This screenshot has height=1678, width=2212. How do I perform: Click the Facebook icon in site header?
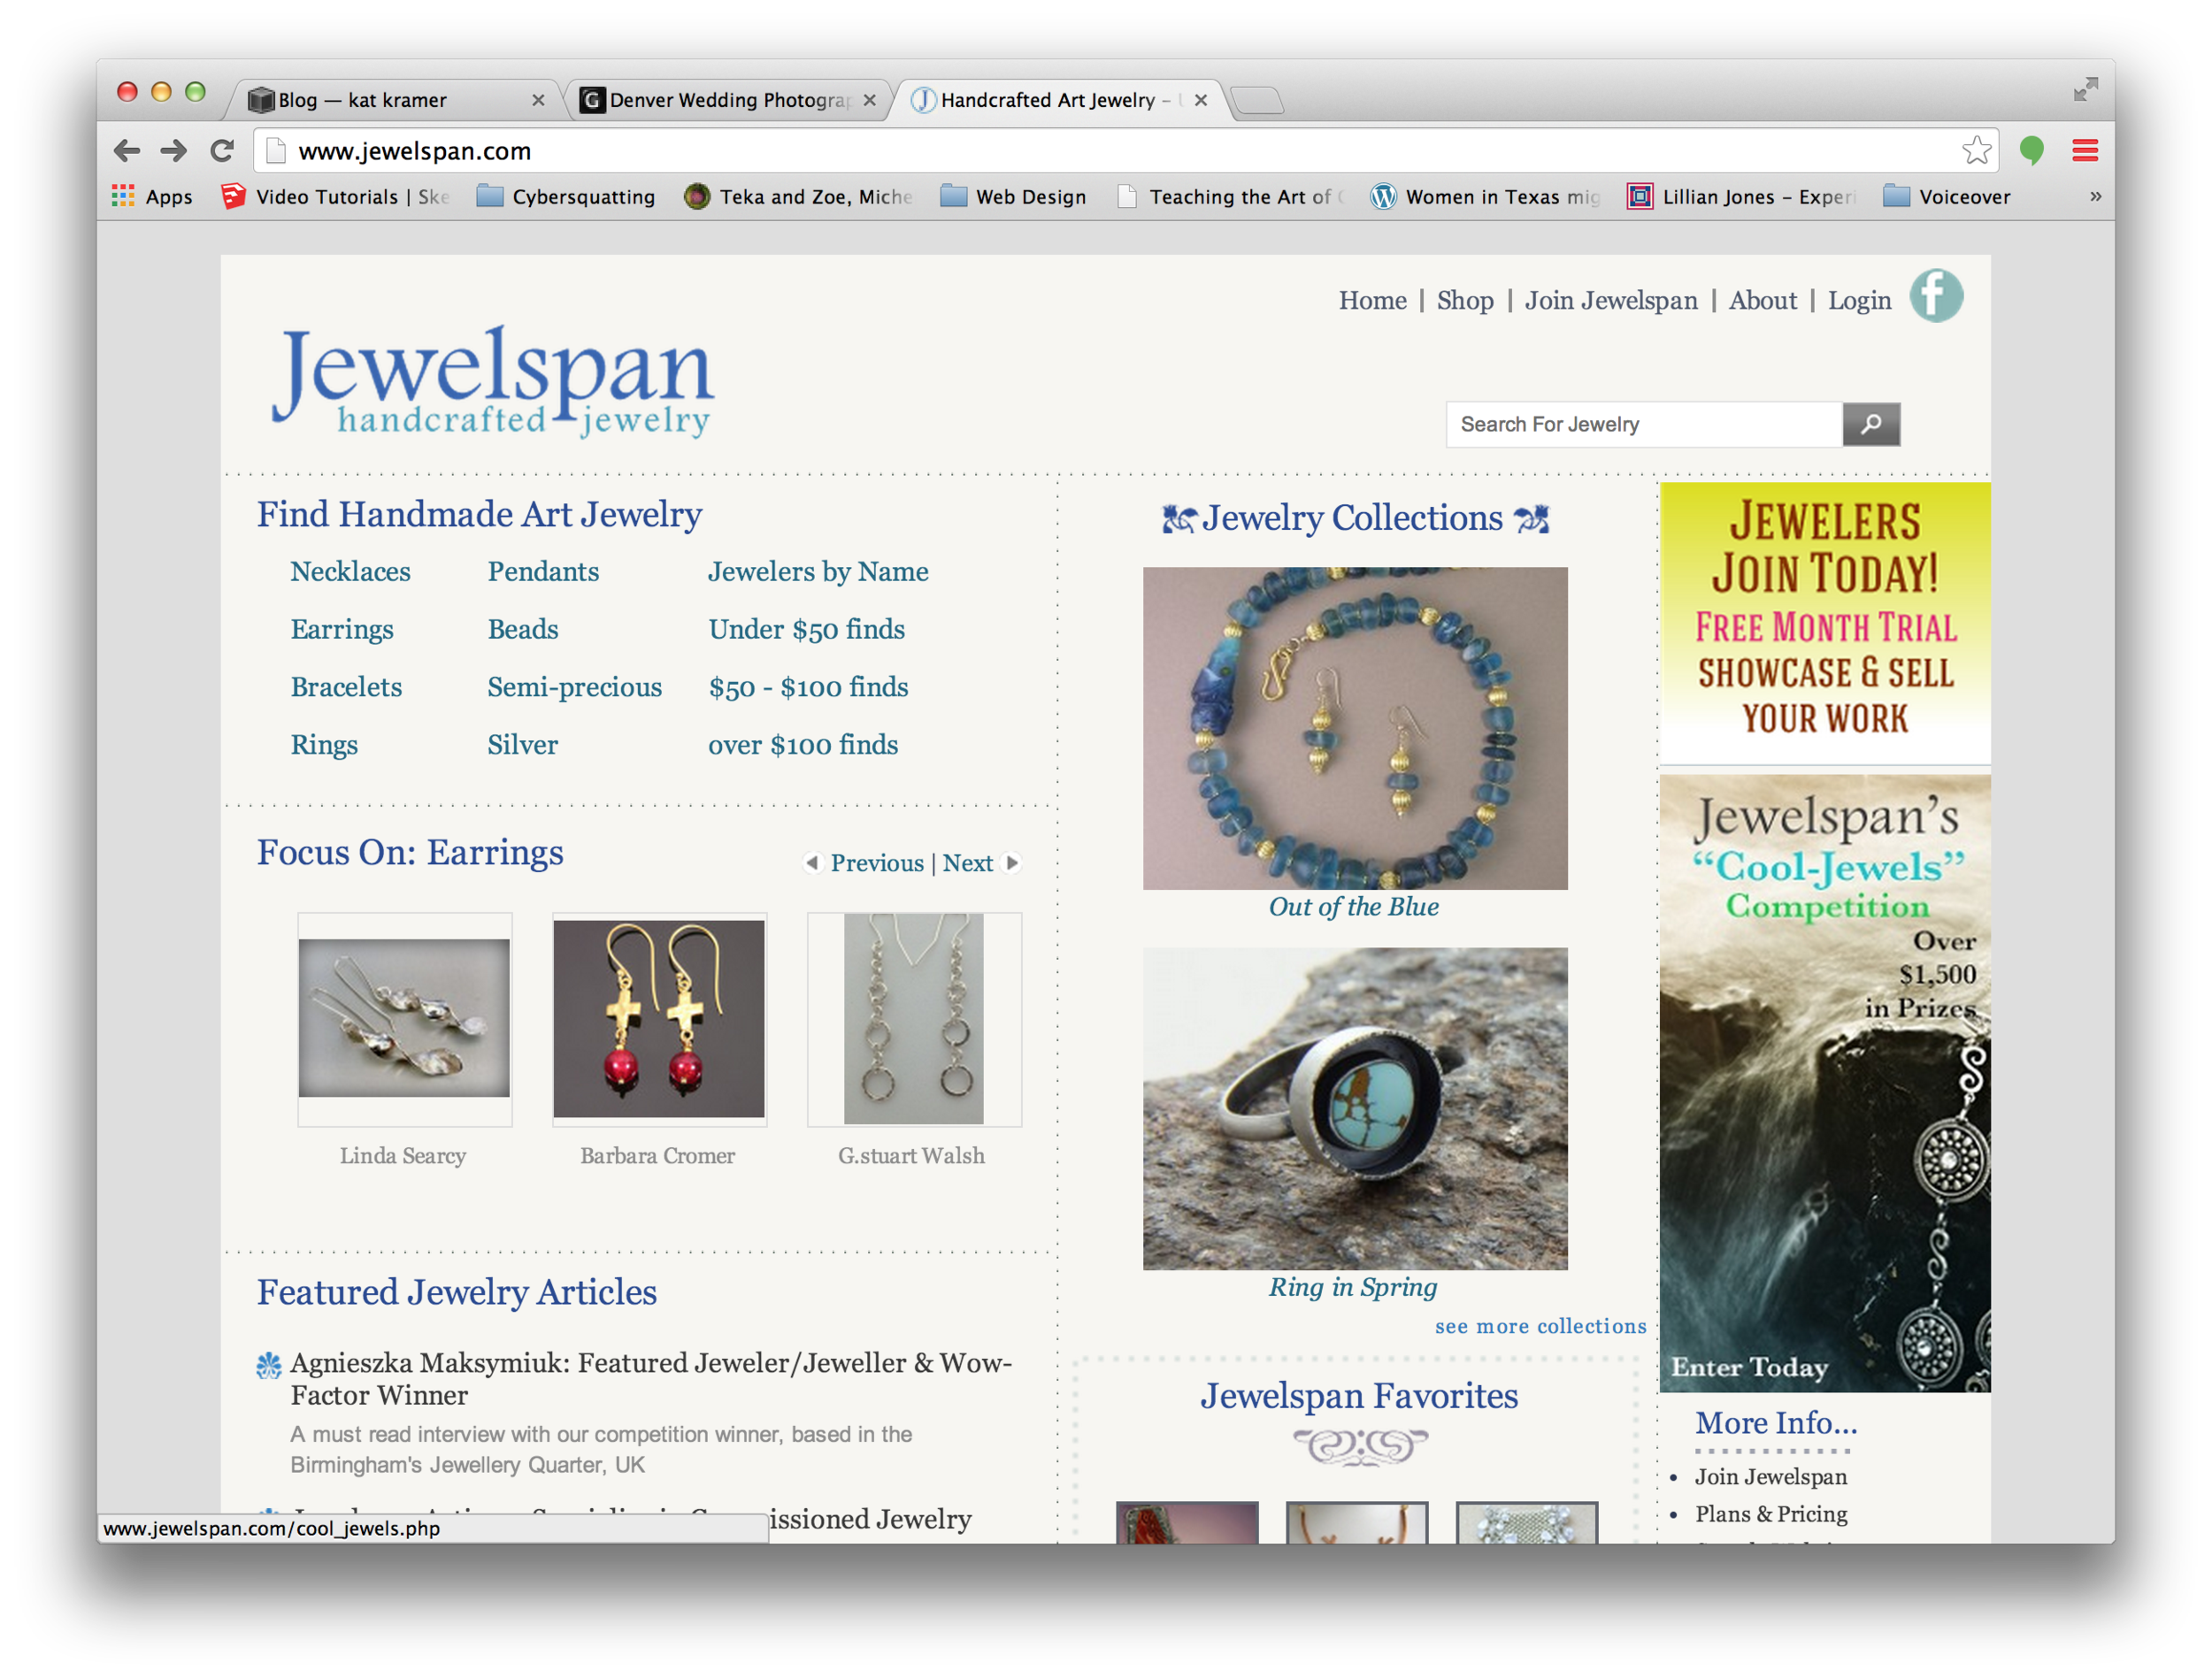(x=1936, y=296)
